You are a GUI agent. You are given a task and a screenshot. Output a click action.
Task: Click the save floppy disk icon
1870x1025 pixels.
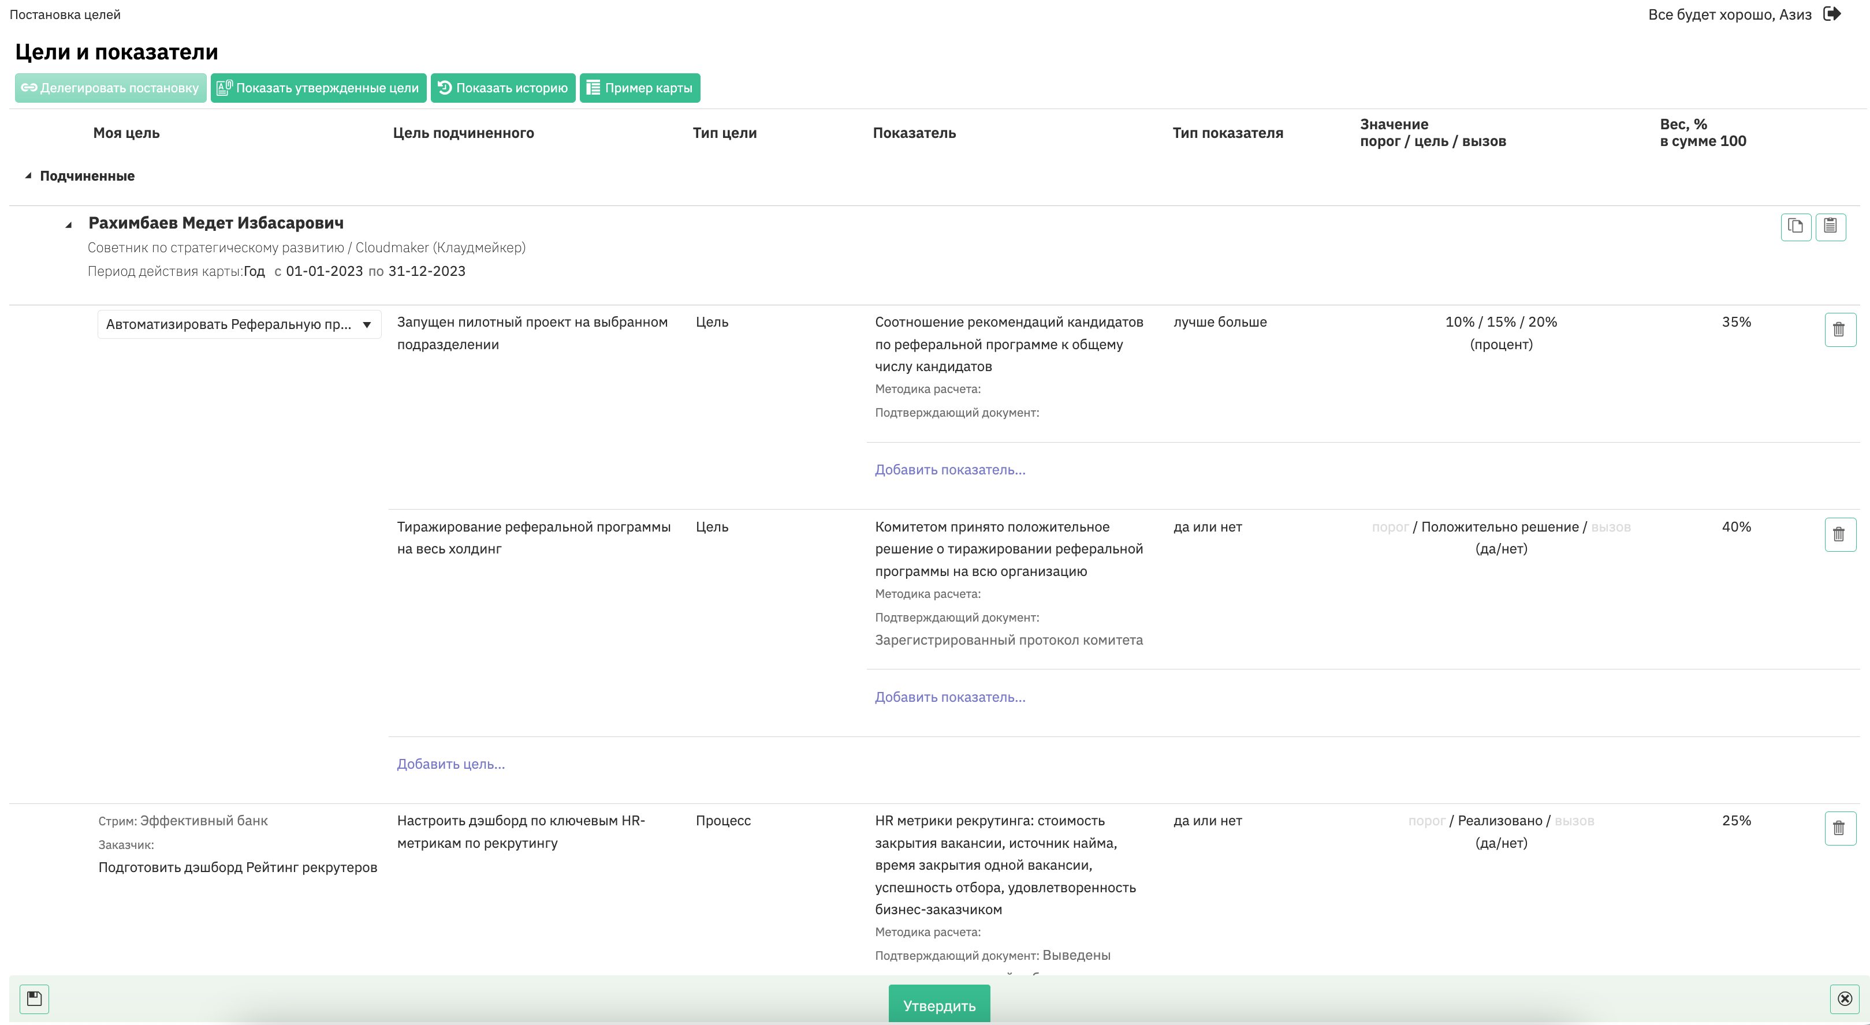coord(34,998)
